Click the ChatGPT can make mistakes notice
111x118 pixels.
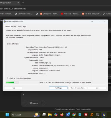coord(73,109)
